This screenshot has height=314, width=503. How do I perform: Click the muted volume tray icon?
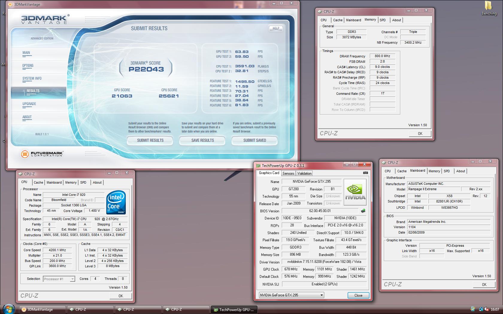487,310
